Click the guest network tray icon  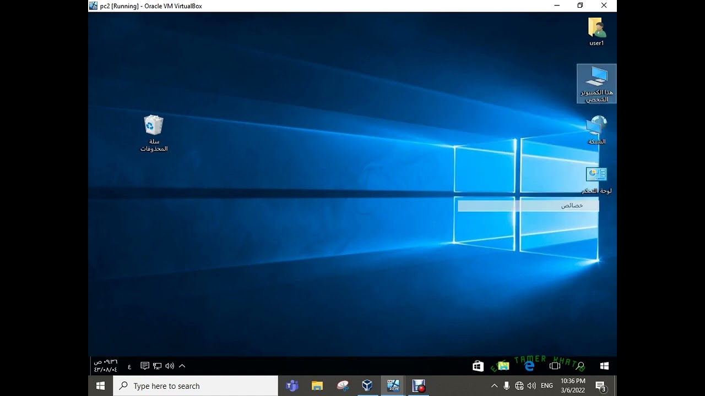click(157, 366)
